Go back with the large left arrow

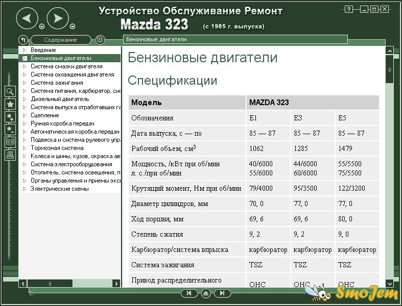[27, 18]
